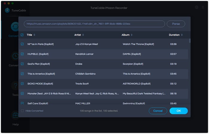
Task: Select Jay-Z & Kanye West cell
Action: pyautogui.click(x=87, y=44)
